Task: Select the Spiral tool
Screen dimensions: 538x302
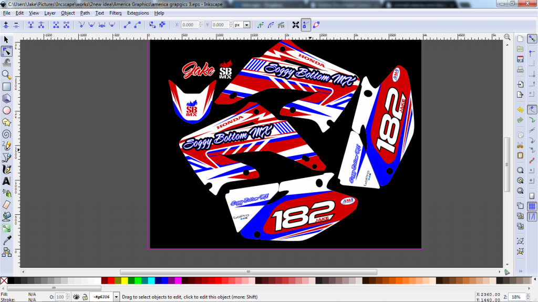Action: pyautogui.click(x=6, y=134)
